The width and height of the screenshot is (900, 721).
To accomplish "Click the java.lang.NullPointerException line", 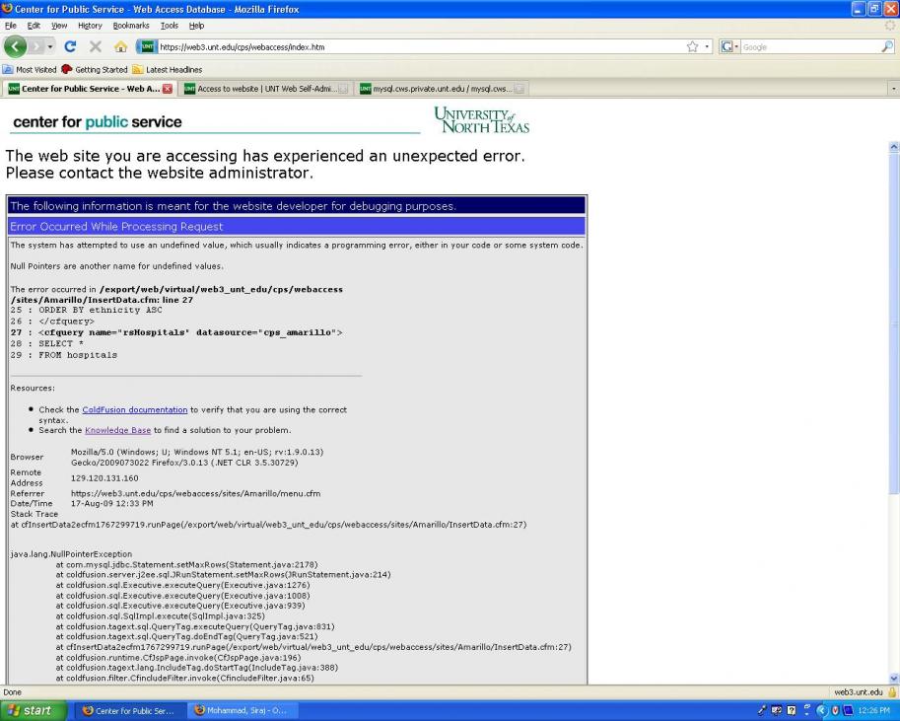I will (71, 554).
